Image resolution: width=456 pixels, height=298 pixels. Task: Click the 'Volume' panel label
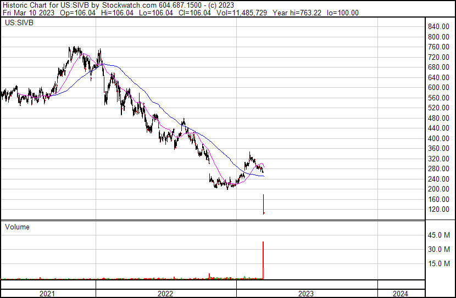coord(17,227)
